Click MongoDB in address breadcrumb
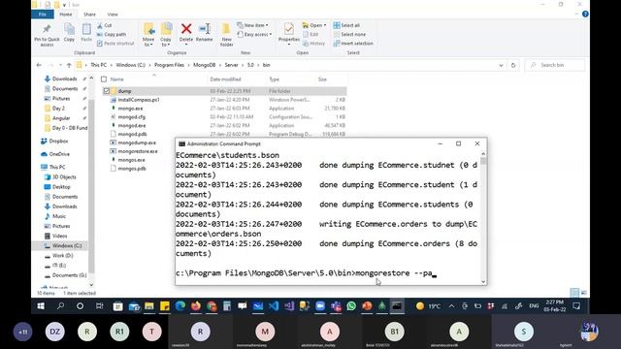This screenshot has height=349, width=621. click(205, 65)
